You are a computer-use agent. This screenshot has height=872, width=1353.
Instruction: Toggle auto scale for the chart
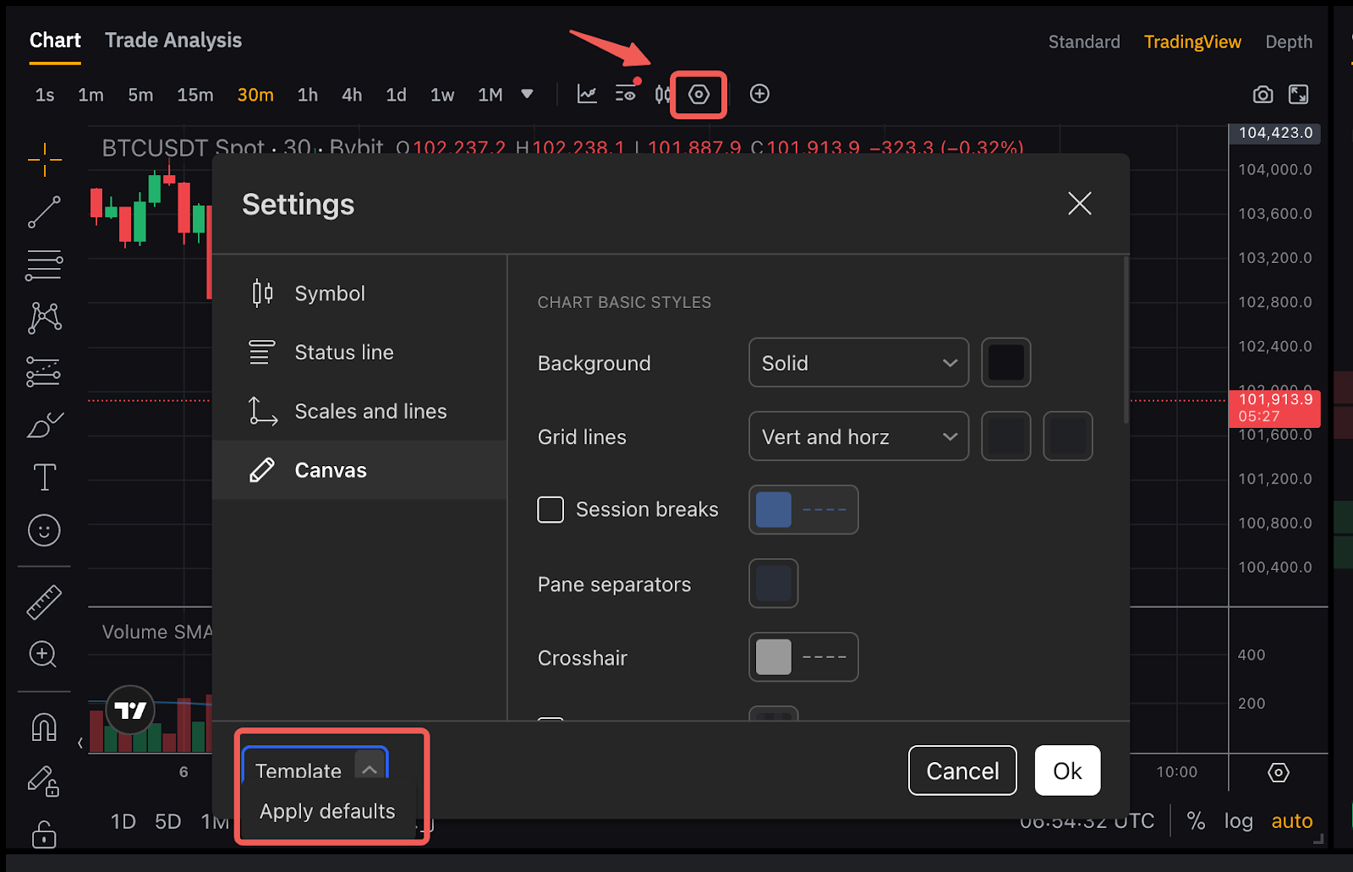1291,820
